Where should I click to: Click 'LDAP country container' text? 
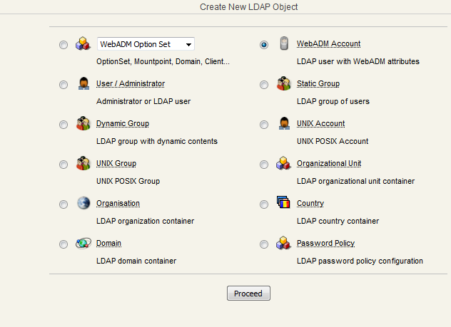(x=338, y=221)
